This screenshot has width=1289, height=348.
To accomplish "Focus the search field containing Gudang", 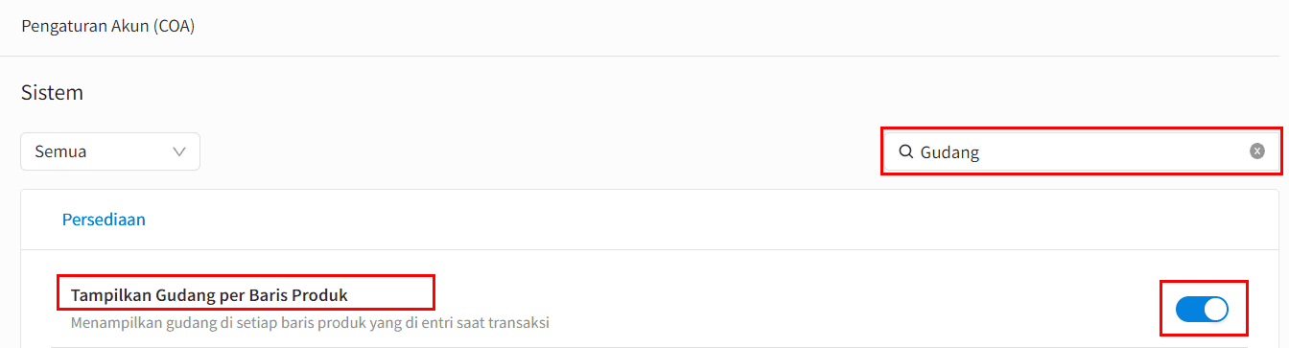I will pyautogui.click(x=1082, y=151).
